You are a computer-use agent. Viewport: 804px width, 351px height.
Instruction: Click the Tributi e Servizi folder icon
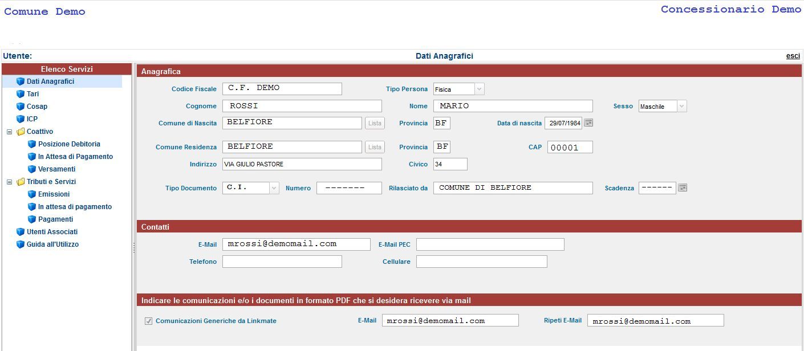pyautogui.click(x=21, y=182)
